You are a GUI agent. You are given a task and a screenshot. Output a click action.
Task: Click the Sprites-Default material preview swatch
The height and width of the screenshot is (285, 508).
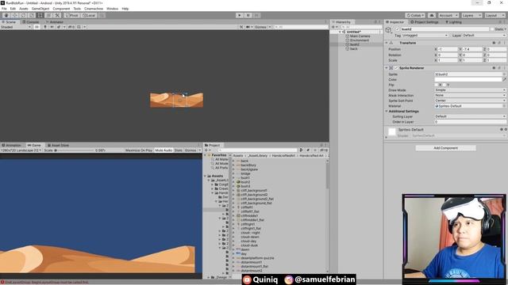click(392, 132)
